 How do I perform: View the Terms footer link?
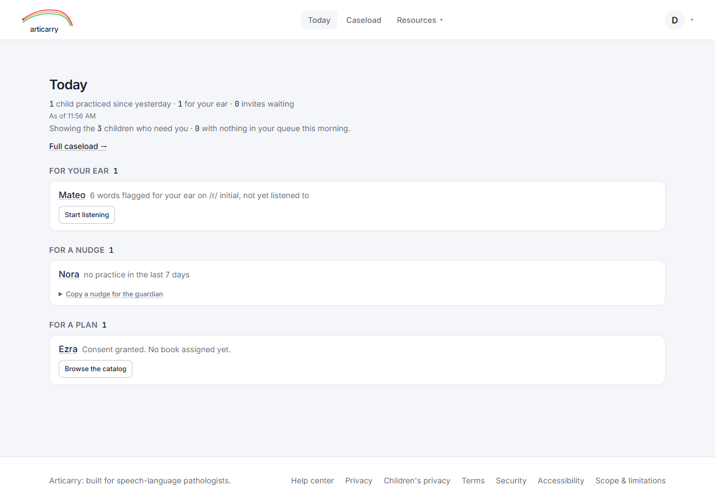[x=473, y=481]
